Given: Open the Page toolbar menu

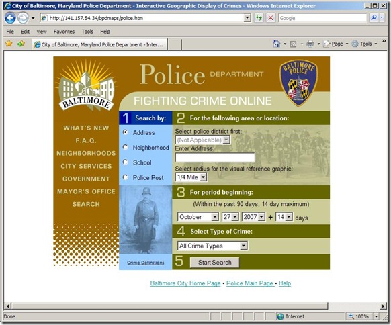Looking at the screenshot, I should click(336, 44).
